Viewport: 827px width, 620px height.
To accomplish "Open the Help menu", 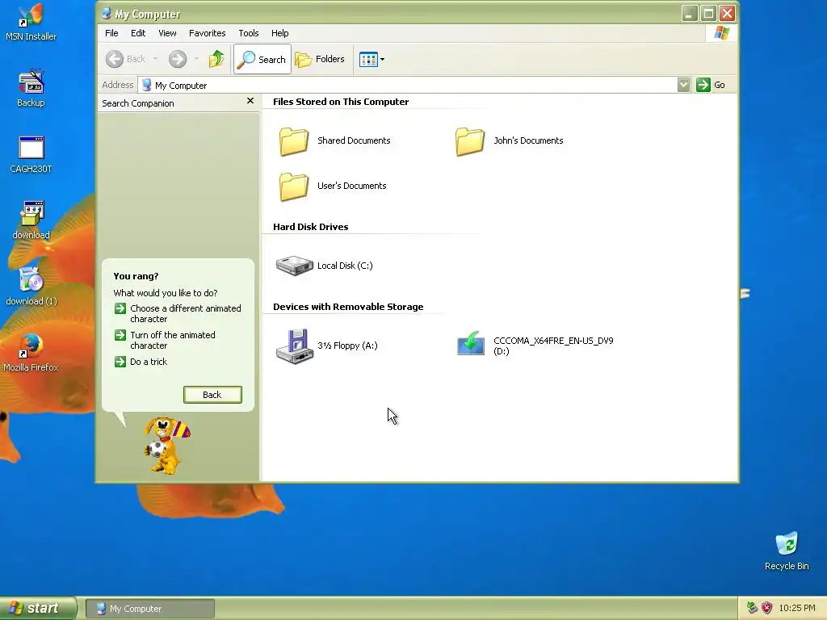I will [279, 33].
